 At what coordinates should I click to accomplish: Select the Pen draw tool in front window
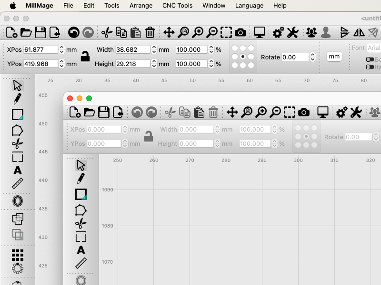(81, 179)
